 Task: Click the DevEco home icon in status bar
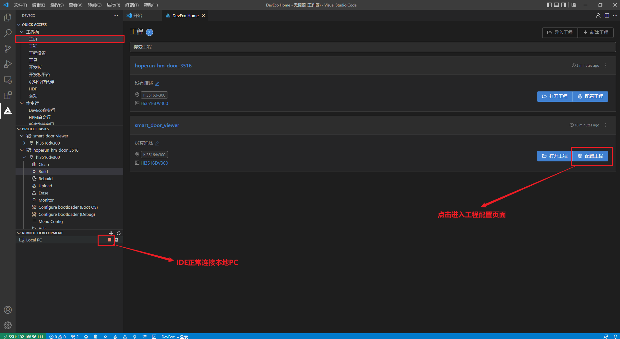tap(86, 336)
